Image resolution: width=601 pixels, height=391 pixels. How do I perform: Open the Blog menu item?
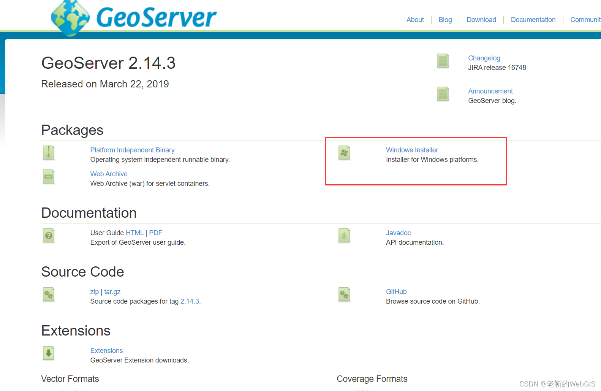pos(445,20)
